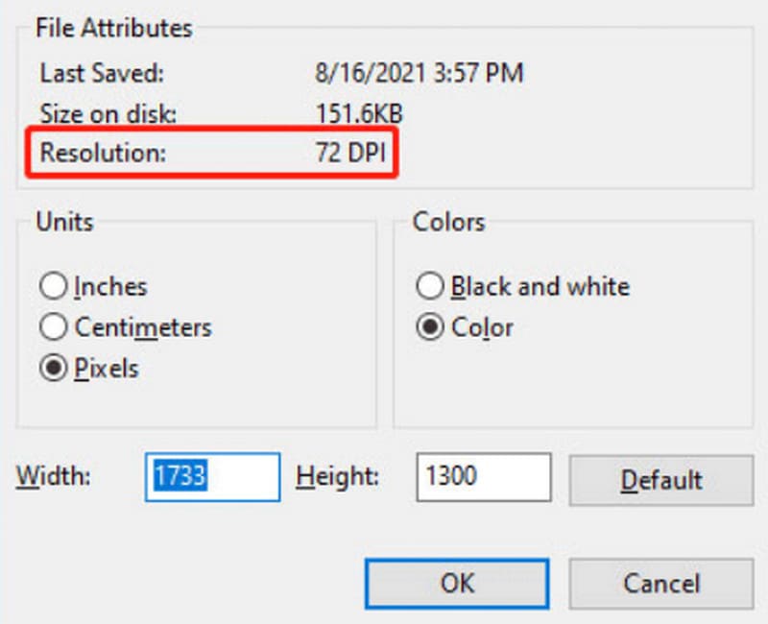Click the Colors group heading

point(449,222)
